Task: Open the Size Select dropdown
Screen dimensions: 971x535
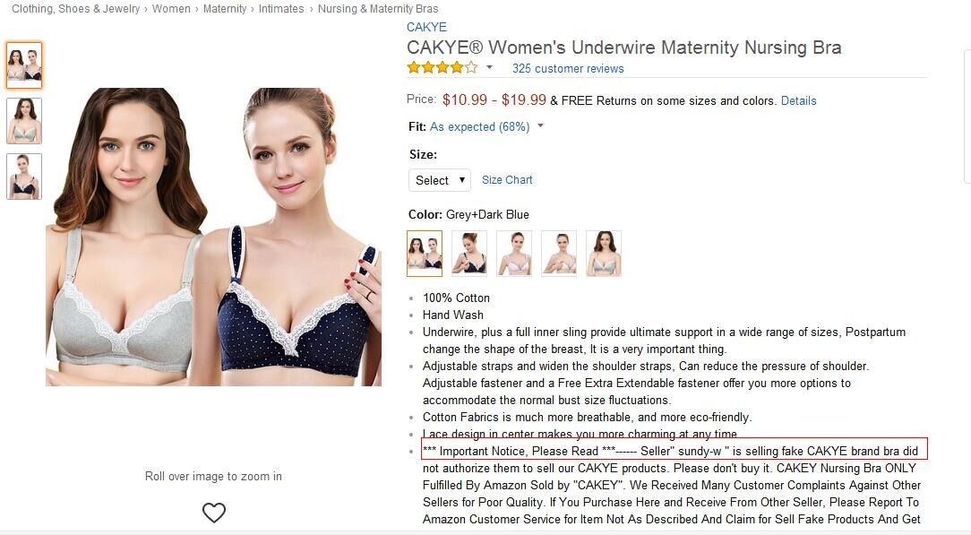Action: point(439,180)
